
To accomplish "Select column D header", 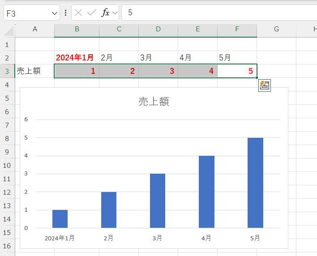I will pos(158,29).
